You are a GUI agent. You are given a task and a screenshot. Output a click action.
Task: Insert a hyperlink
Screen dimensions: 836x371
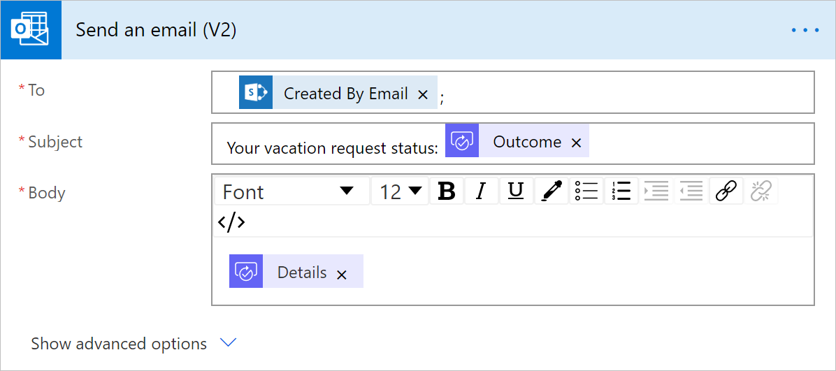pyautogui.click(x=726, y=191)
